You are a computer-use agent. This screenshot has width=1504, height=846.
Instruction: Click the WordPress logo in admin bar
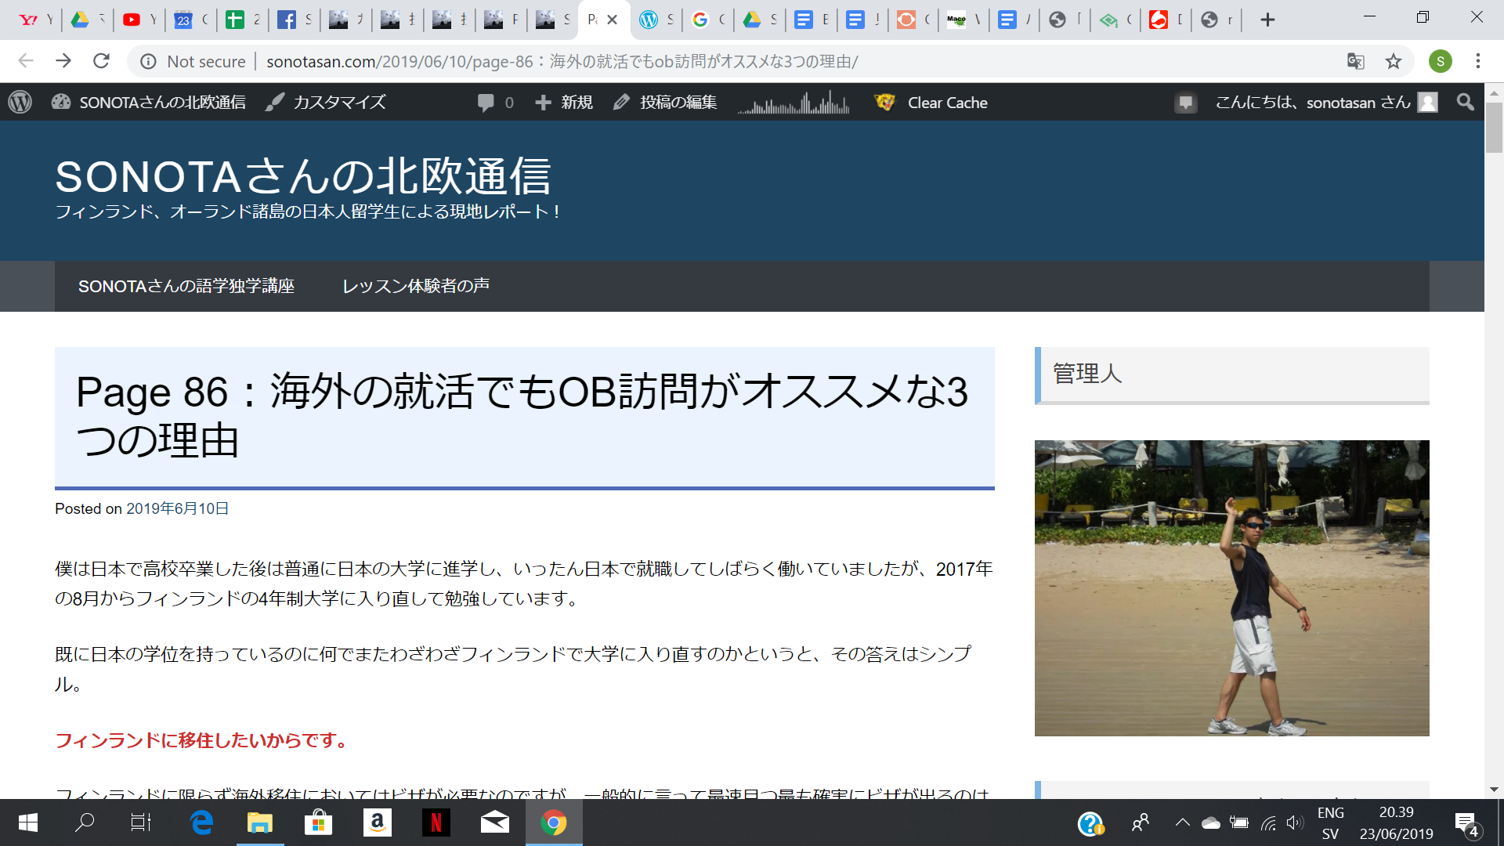tap(20, 102)
